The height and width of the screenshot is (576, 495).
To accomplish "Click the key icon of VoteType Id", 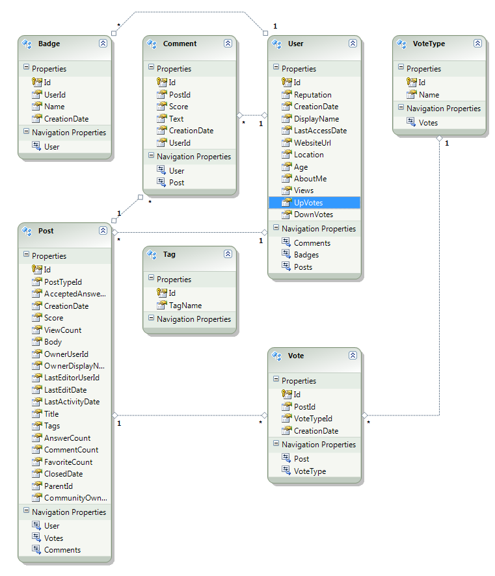I will click(x=412, y=82).
